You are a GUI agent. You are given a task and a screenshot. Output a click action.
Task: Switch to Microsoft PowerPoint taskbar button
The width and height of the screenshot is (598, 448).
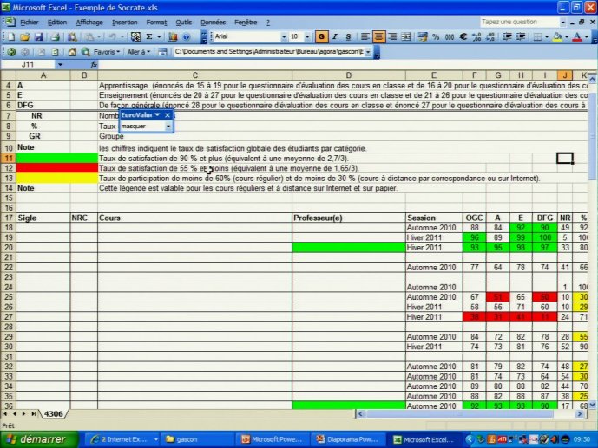tap(272, 439)
